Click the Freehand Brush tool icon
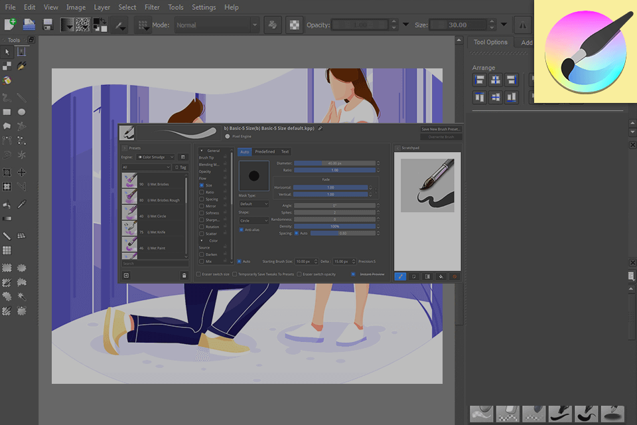637x425 pixels. click(21, 66)
